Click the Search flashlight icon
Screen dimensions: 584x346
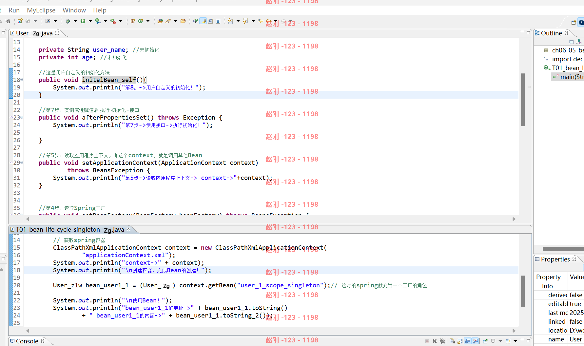pos(168,21)
